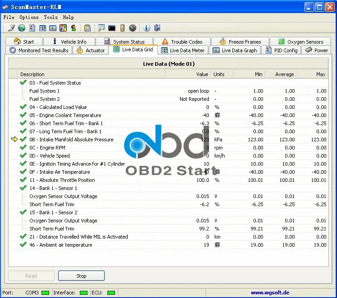Click the bar graph toolbar icon
Image resolution: width=337 pixels, height=298 pixels.
click(53, 28)
